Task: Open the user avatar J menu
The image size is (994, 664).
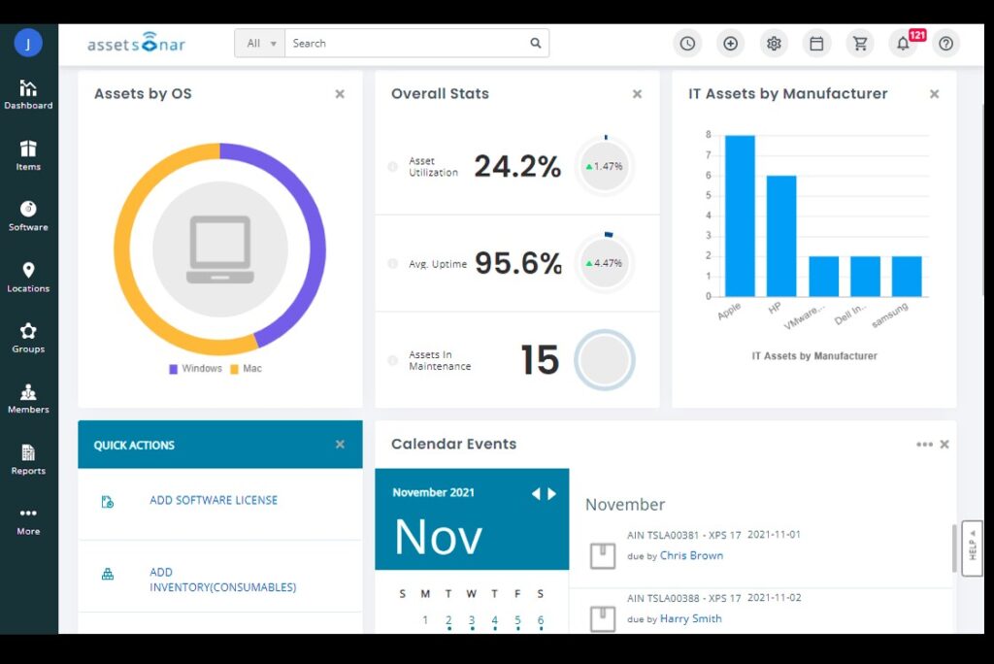Action: (x=28, y=43)
